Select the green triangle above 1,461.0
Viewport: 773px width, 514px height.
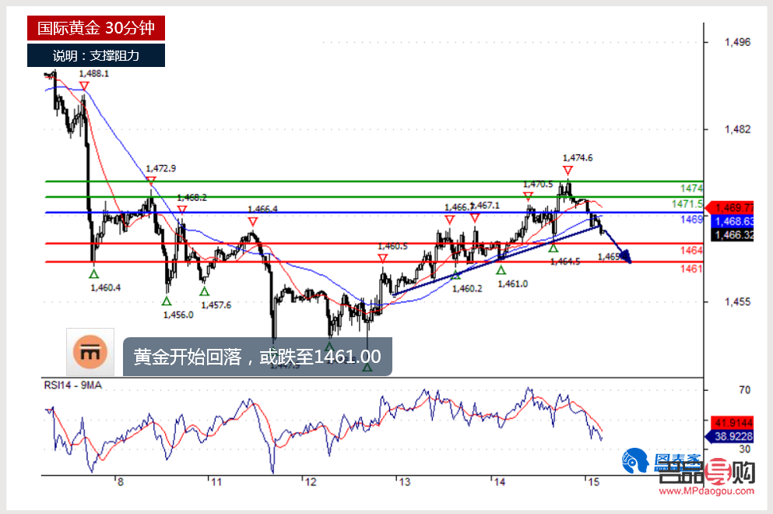pyautogui.click(x=501, y=269)
